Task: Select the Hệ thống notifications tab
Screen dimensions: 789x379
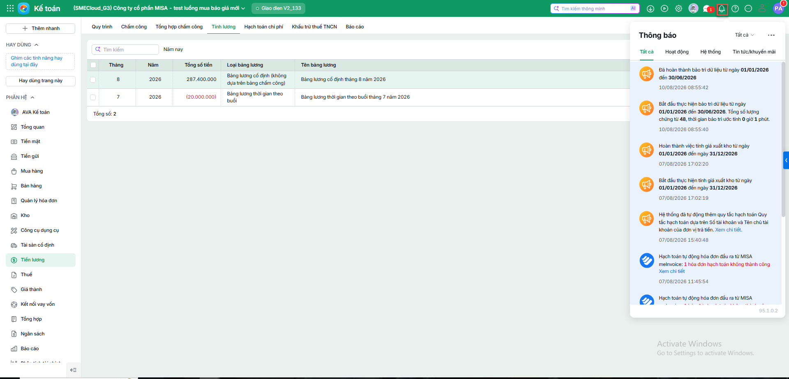Action: 711,52
